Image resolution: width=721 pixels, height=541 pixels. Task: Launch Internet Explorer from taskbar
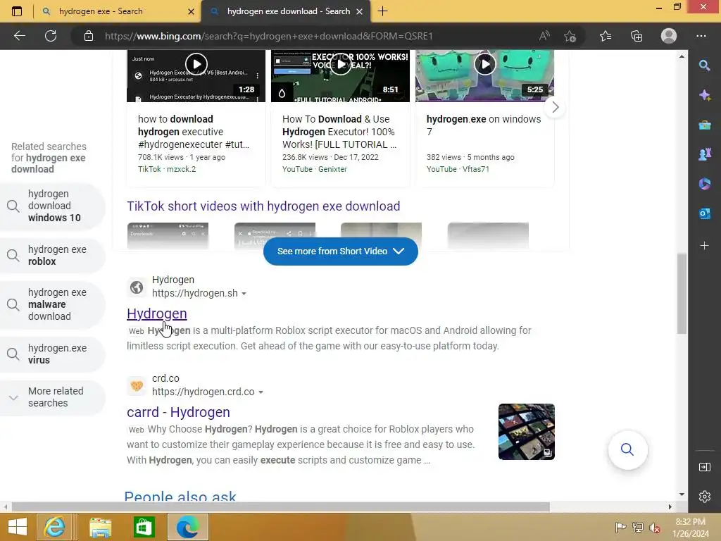tap(54, 527)
